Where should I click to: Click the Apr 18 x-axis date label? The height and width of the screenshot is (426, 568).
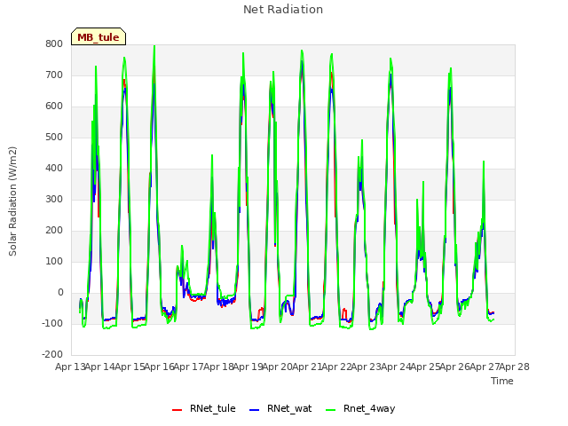point(218,367)
